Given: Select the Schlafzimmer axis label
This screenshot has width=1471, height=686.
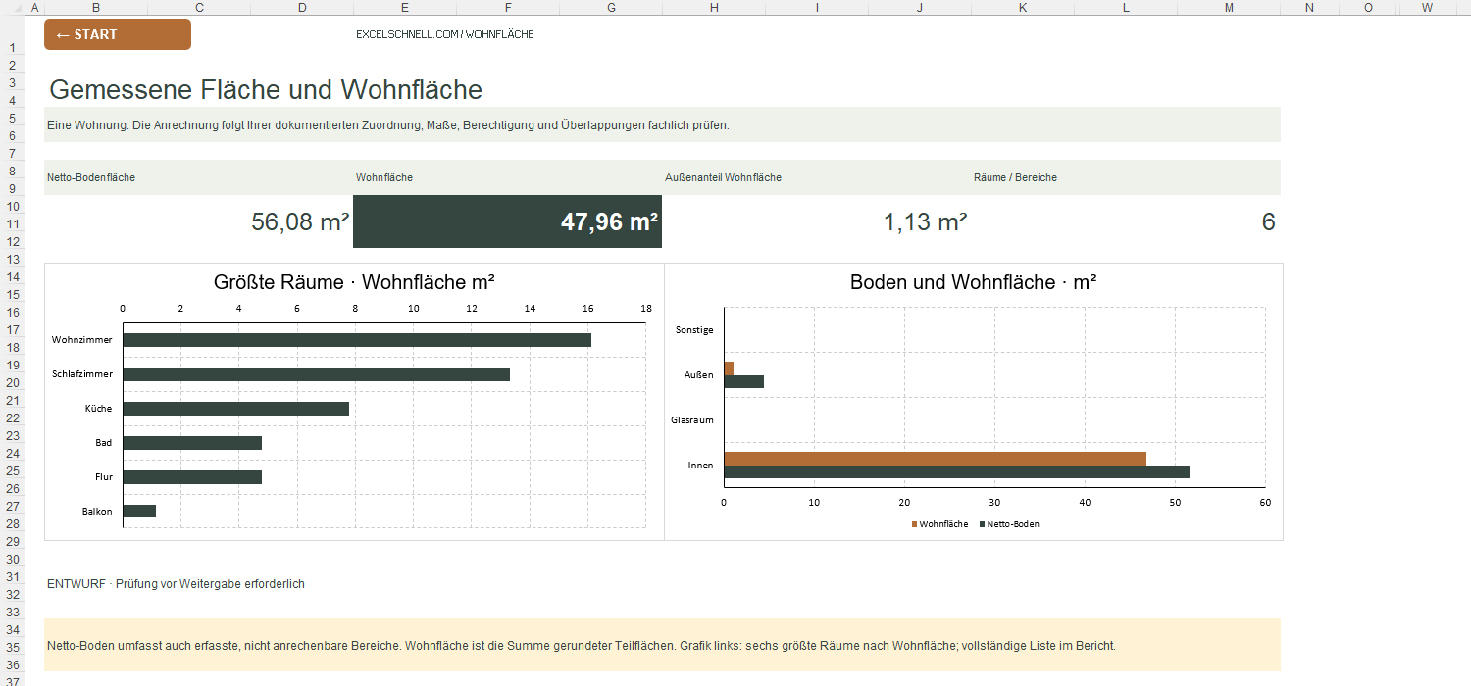Looking at the screenshot, I should click(x=82, y=374).
